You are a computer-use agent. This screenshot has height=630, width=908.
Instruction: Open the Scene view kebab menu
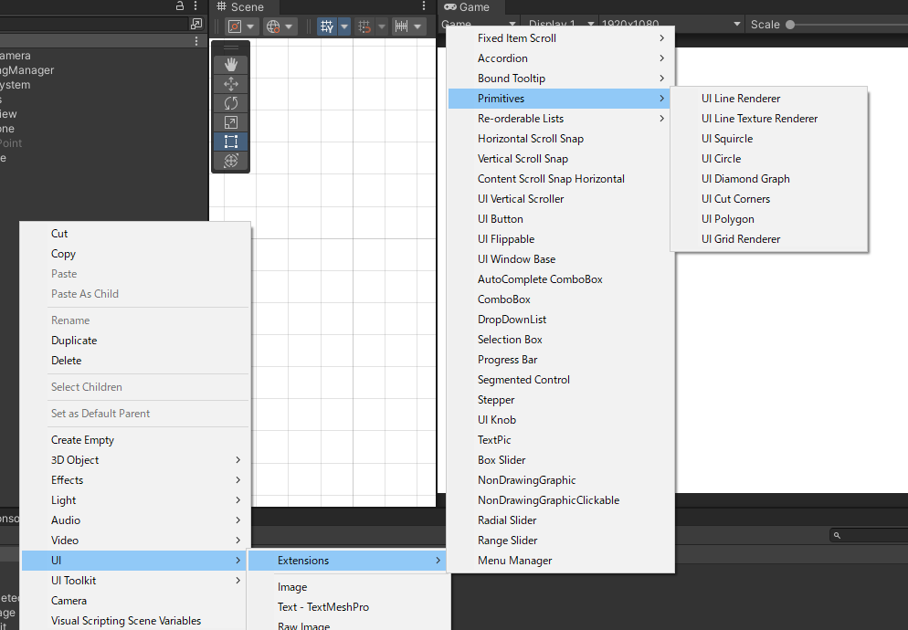(424, 5)
